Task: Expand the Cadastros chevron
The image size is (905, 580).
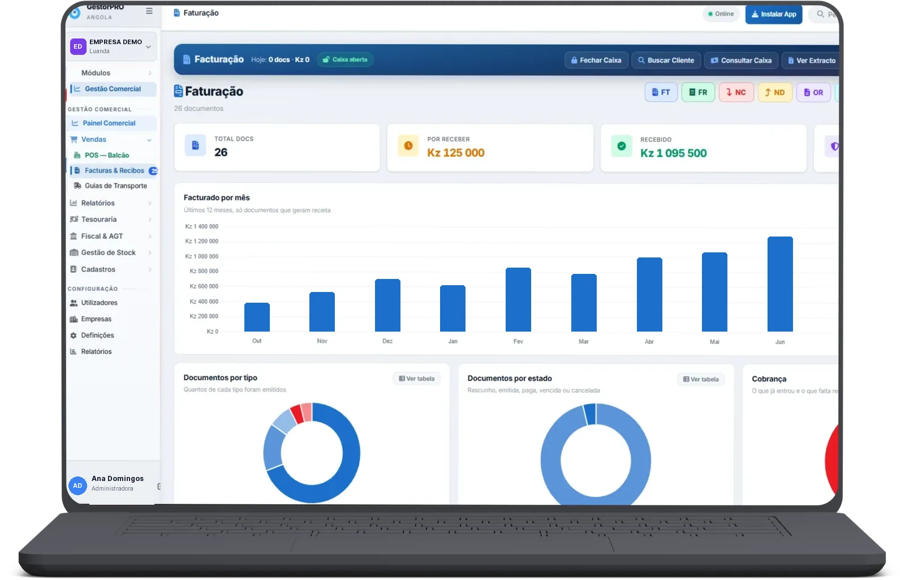Action: tap(150, 269)
